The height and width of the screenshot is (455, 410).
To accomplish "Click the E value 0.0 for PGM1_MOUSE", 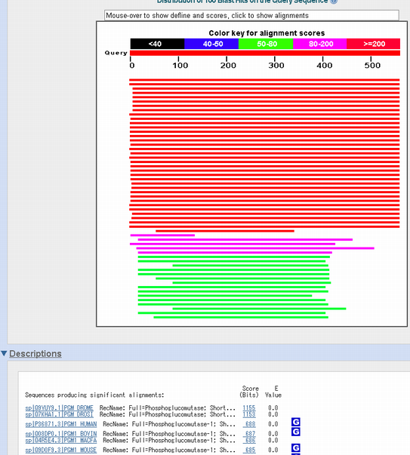I will click(x=273, y=450).
